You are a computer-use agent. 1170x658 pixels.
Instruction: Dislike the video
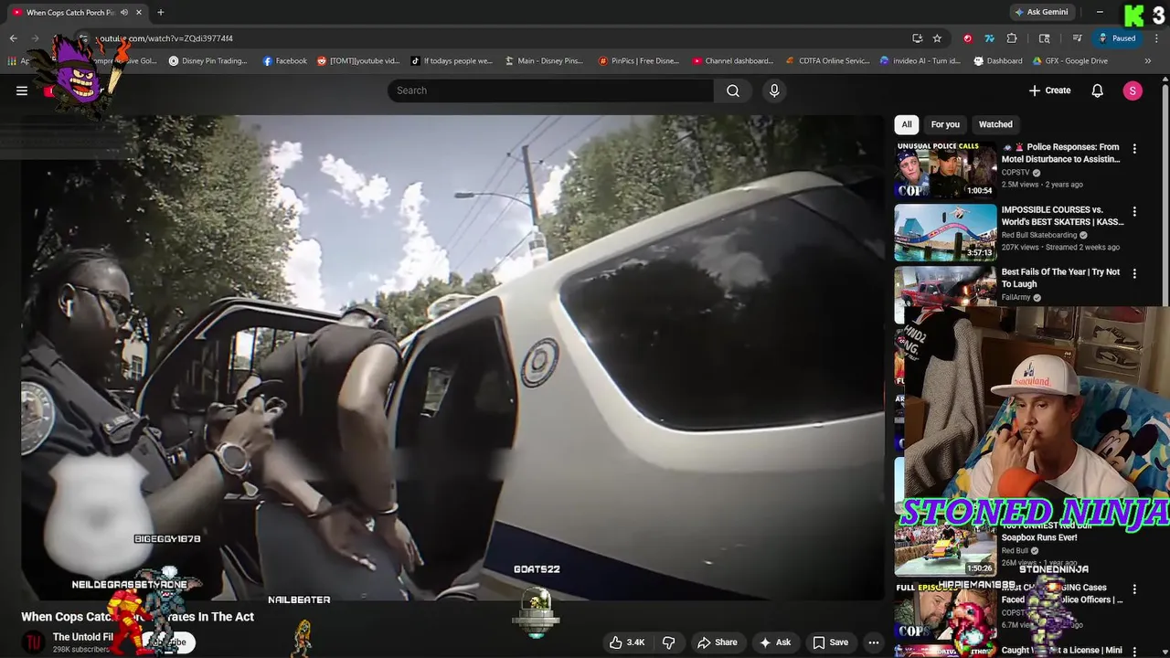(x=668, y=642)
